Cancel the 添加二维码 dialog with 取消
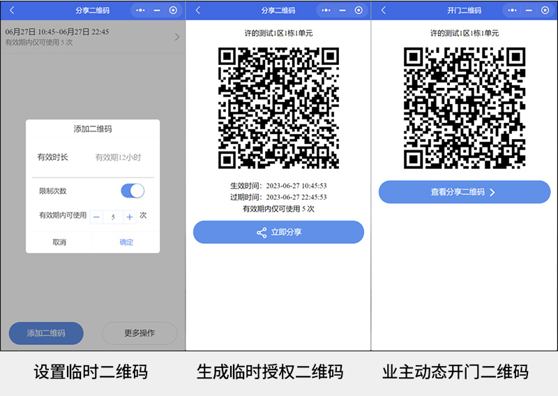The width and height of the screenshot is (558, 396). [x=59, y=242]
